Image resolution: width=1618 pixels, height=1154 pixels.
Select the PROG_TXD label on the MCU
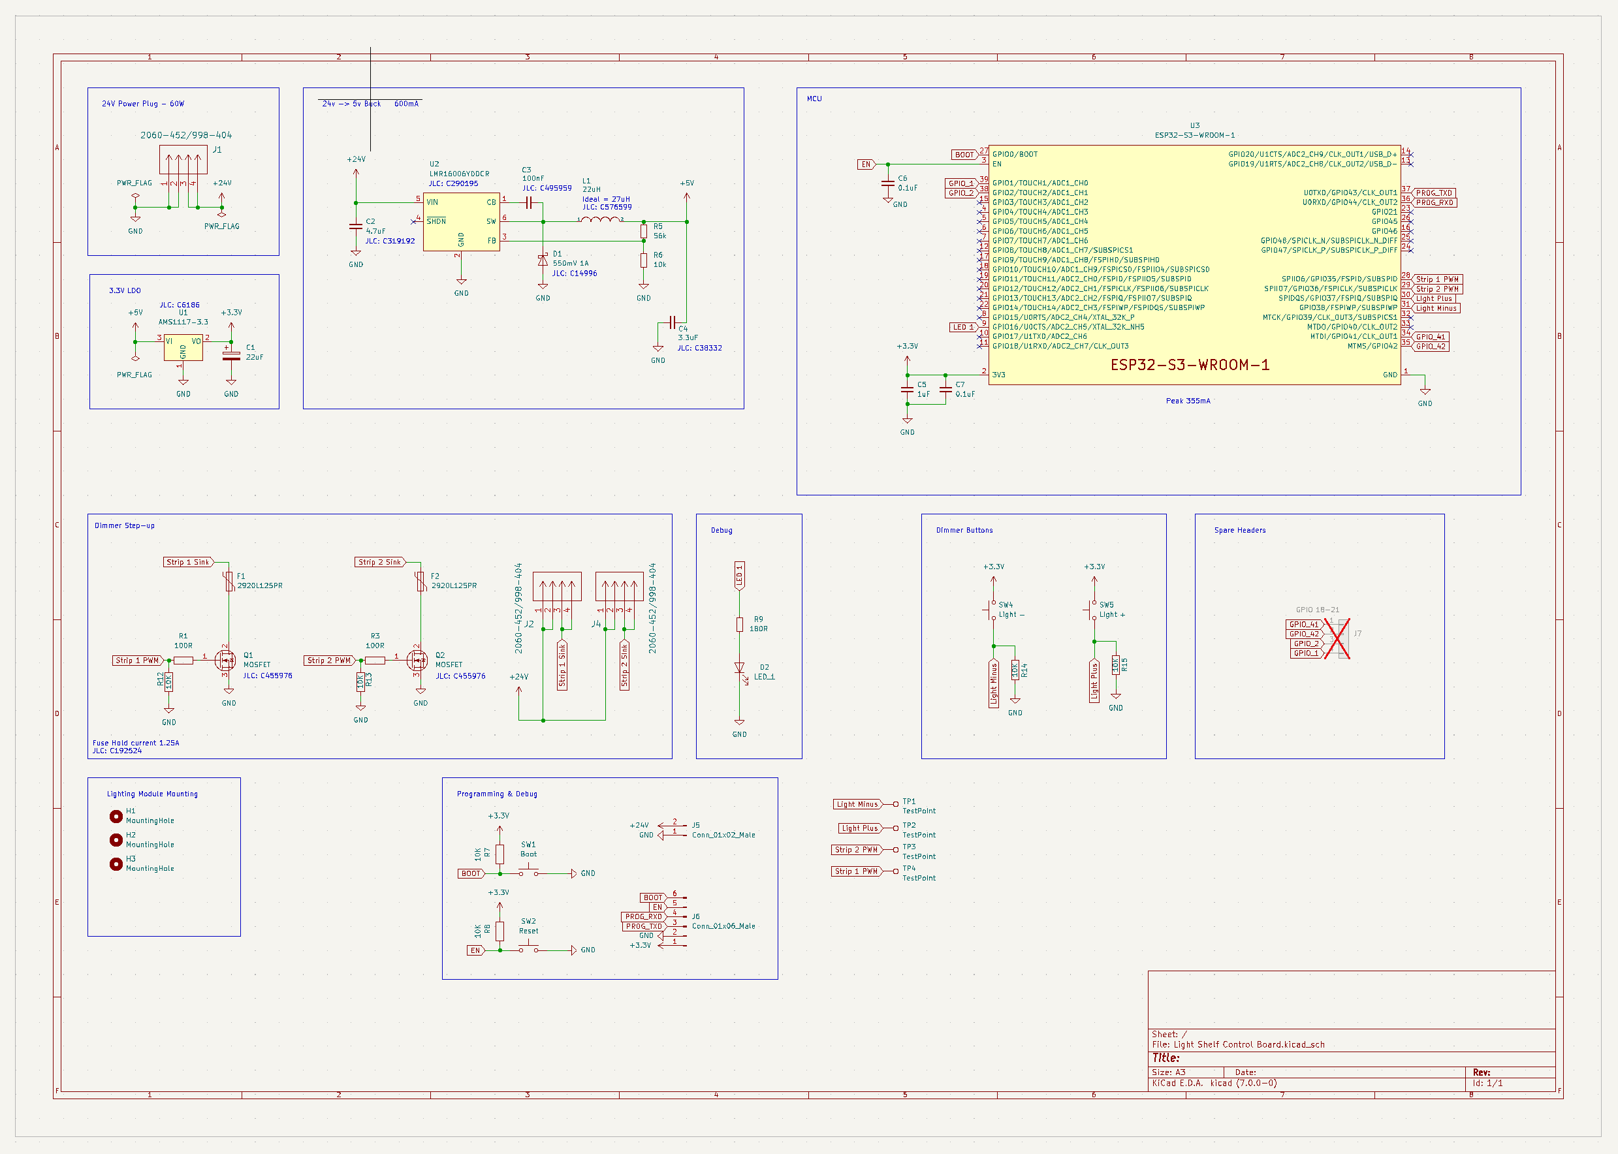pyautogui.click(x=1433, y=193)
